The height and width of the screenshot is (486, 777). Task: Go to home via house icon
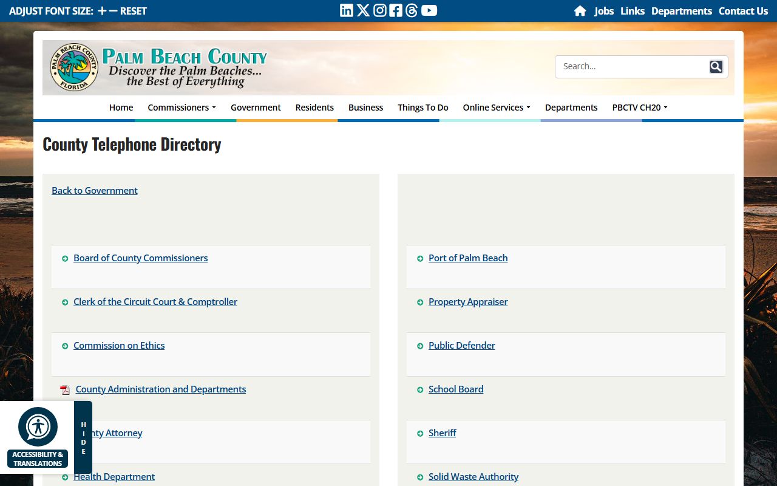coord(580,11)
